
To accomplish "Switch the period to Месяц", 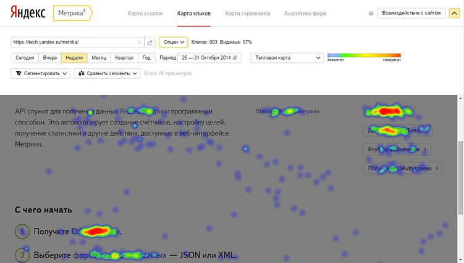I will [x=99, y=58].
